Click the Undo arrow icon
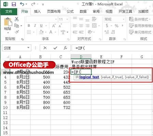Viewport: 153px width, 136px height. tap(22, 4)
